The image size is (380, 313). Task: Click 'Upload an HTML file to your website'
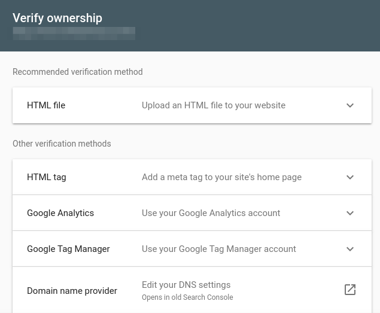coord(214,105)
